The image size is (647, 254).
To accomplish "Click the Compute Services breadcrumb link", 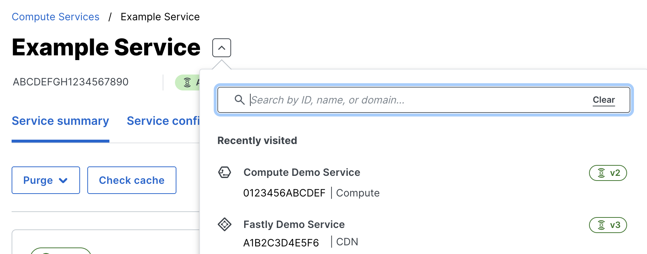I will click(55, 17).
